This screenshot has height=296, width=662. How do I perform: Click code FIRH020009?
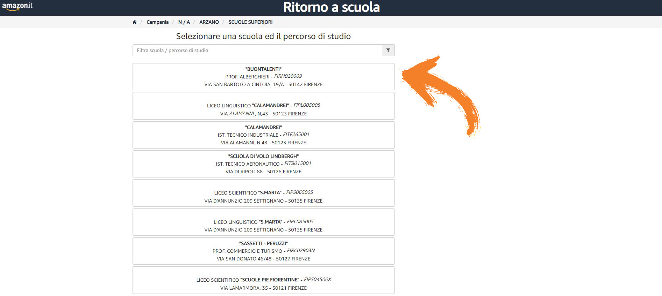[288, 76]
